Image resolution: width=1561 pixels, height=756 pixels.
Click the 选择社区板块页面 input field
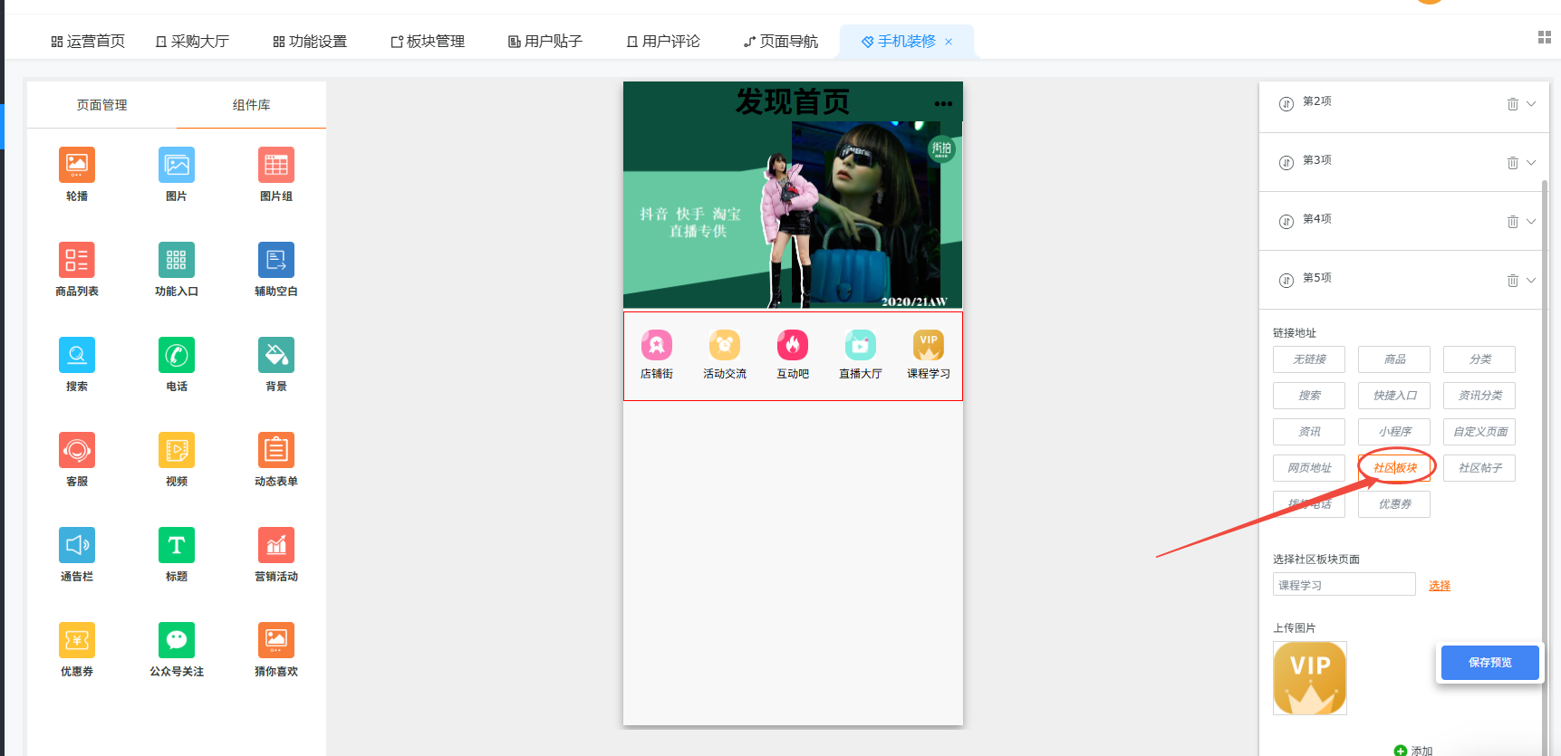(1344, 585)
